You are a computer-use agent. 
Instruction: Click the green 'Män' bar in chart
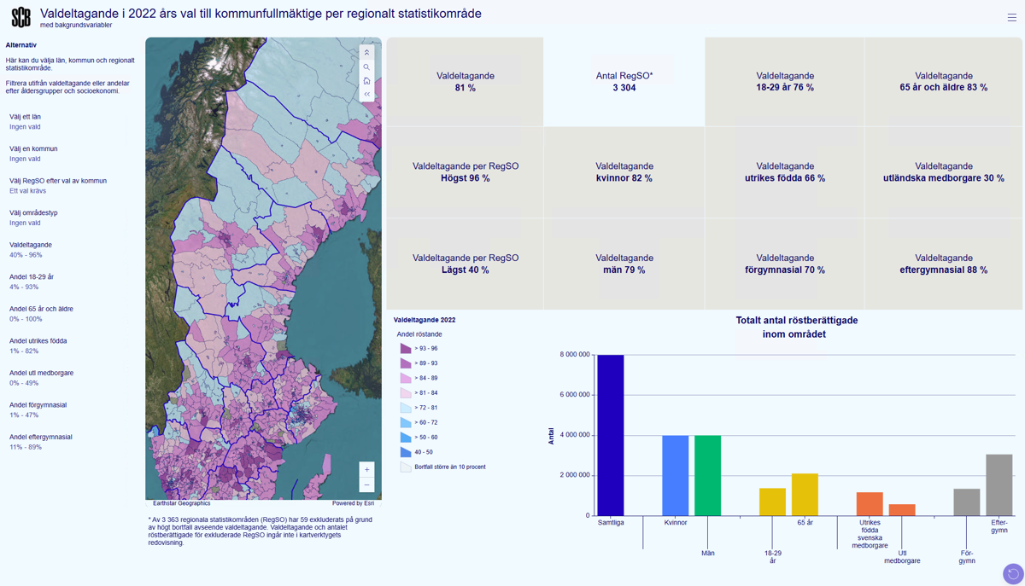707,475
